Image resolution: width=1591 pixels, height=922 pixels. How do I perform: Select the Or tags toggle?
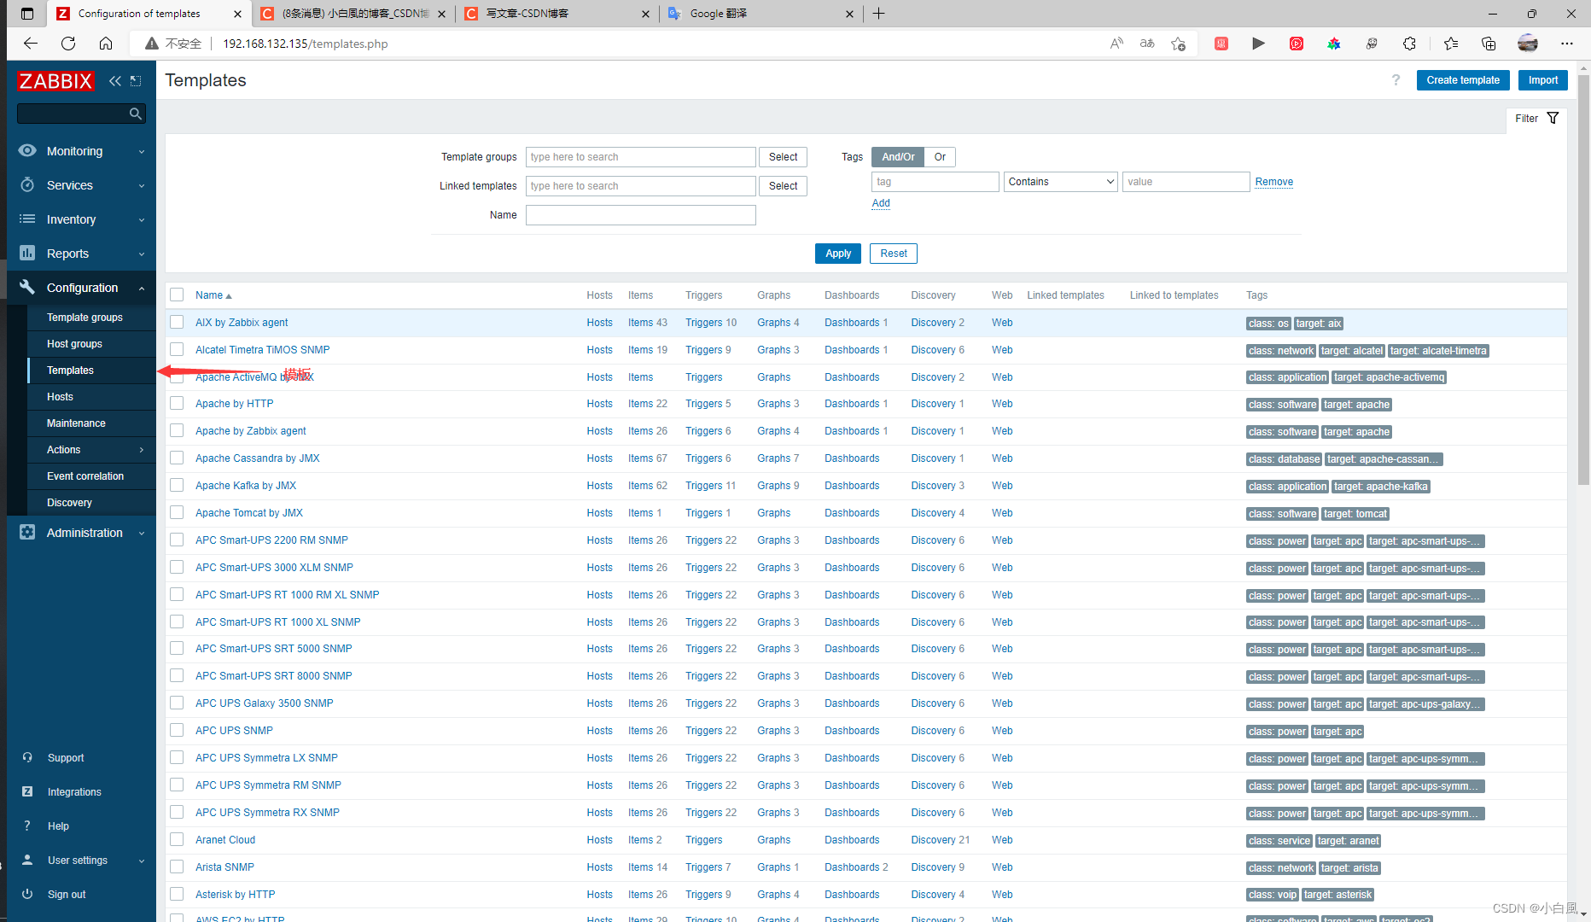940,157
